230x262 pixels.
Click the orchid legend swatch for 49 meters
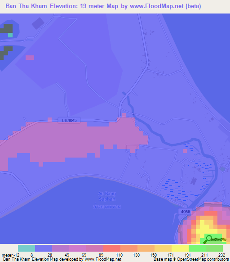(78, 248)
